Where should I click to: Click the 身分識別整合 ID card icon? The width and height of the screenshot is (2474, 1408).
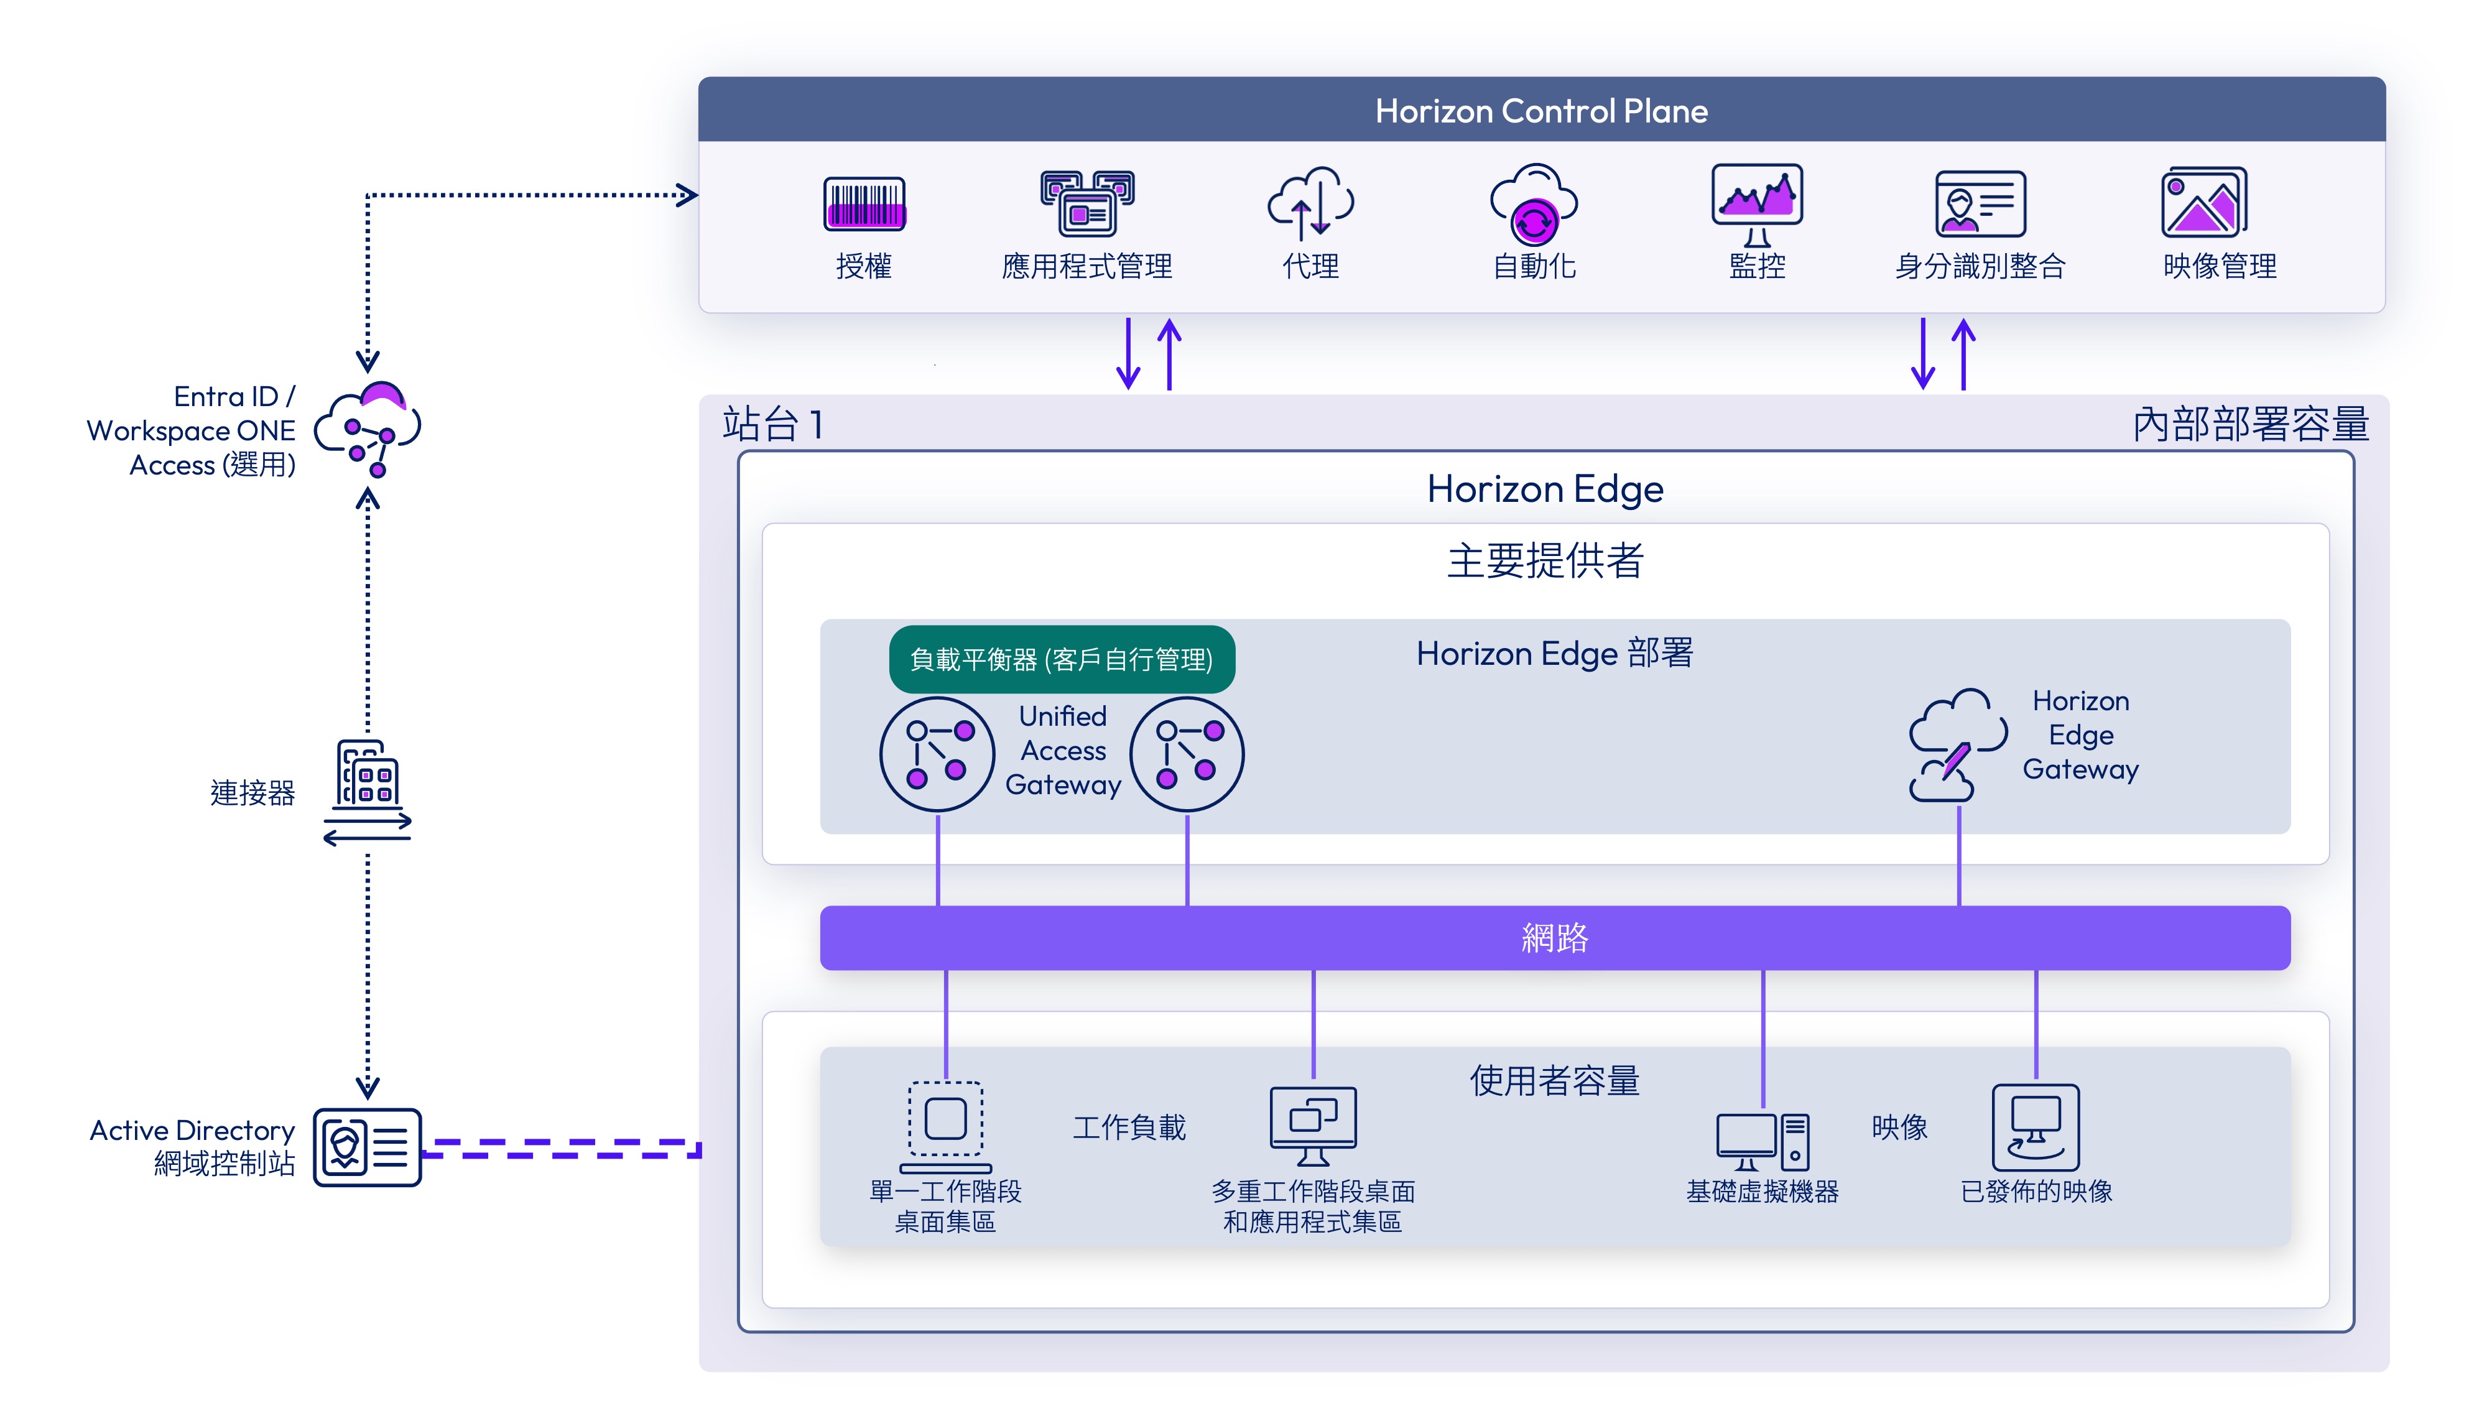(1980, 204)
